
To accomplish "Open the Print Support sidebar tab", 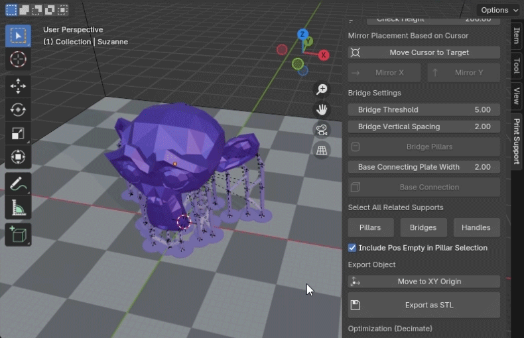I will 517,141.
